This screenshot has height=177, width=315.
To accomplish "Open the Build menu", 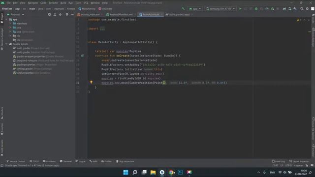I will (63, 3).
